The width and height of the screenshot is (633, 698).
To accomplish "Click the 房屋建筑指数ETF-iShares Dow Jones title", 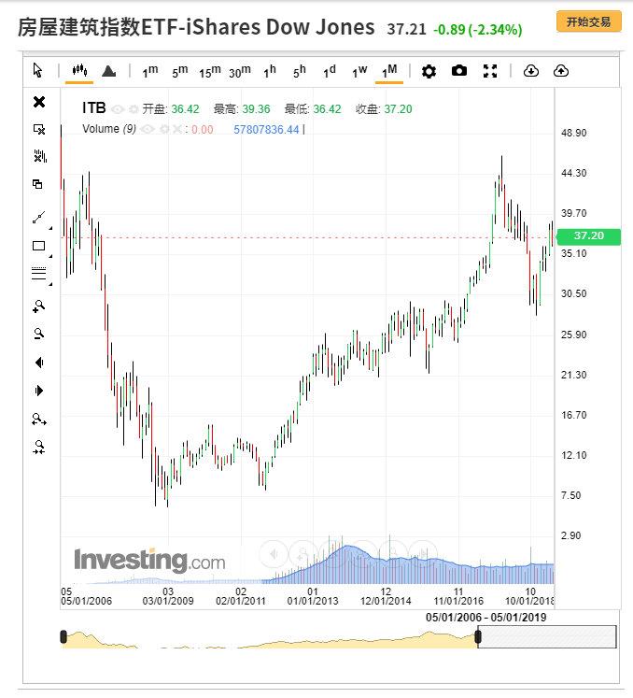I will pyautogui.click(x=196, y=27).
